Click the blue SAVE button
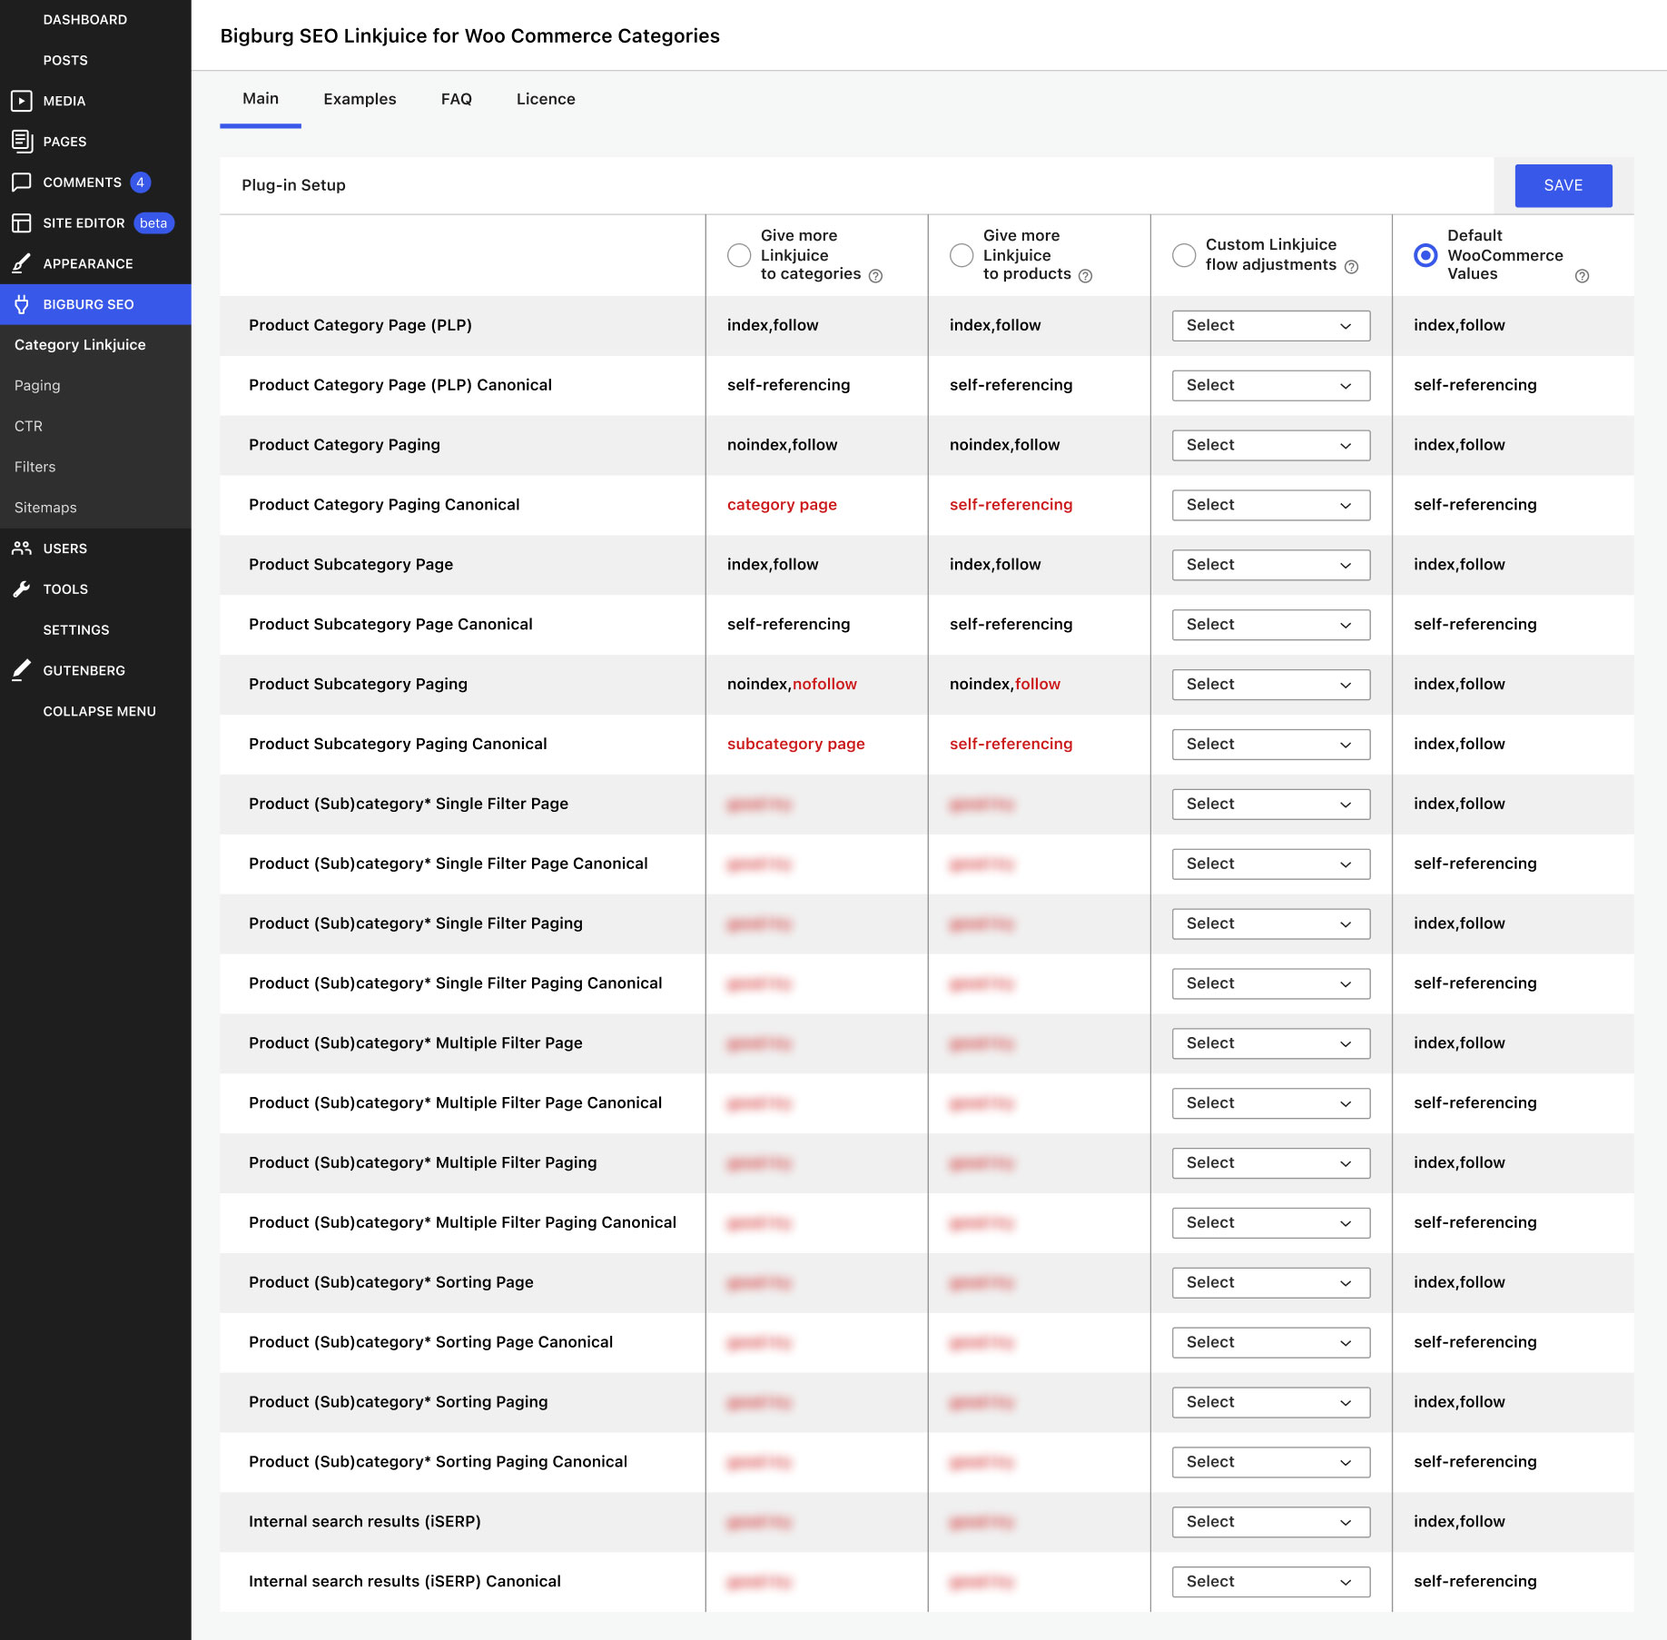Screen dimensions: 1667x1640 click(1563, 185)
